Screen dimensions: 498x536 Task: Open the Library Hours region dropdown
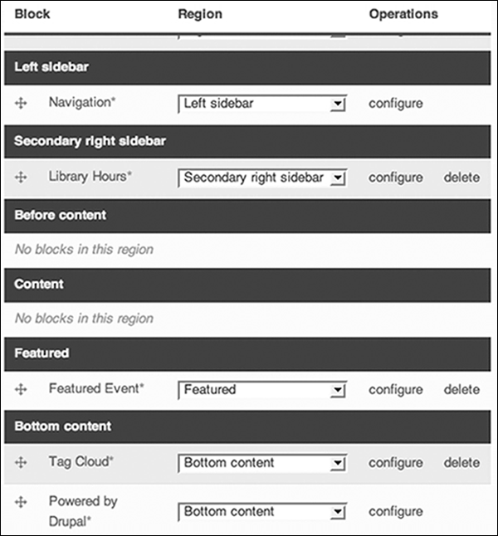(x=261, y=178)
